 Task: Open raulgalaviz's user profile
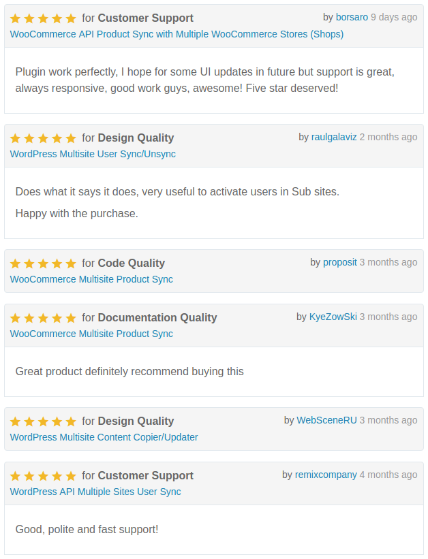334,137
